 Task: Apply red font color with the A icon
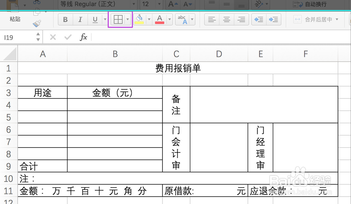pos(159,18)
